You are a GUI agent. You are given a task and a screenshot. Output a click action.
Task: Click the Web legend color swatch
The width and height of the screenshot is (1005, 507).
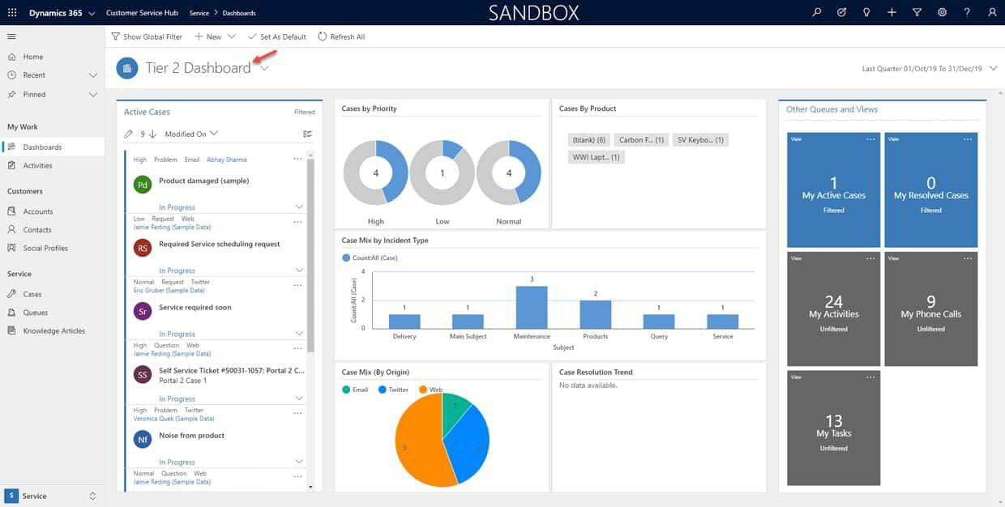point(423,390)
